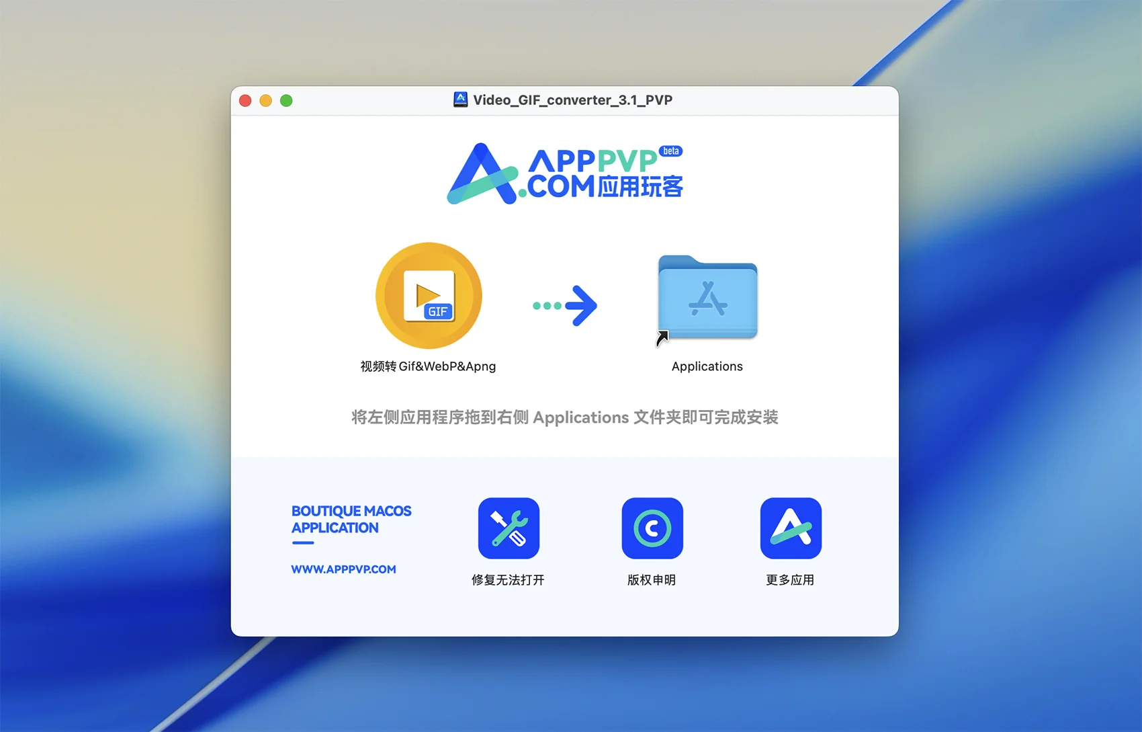Screen dimensions: 1142x732
Task: Click the BOUTIQUE MACOS APPLICATION heading
Action: 351,520
